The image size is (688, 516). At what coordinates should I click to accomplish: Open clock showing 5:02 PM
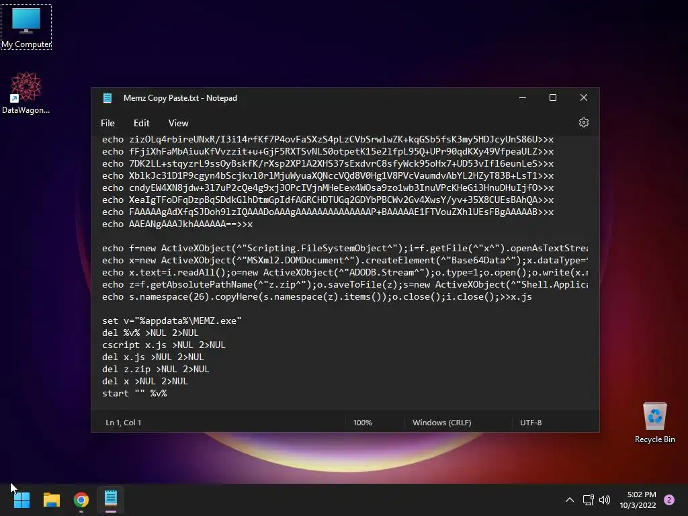coord(638,500)
